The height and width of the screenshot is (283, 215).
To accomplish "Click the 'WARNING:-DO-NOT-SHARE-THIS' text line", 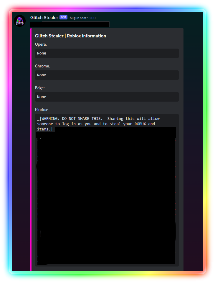I will [100, 119].
